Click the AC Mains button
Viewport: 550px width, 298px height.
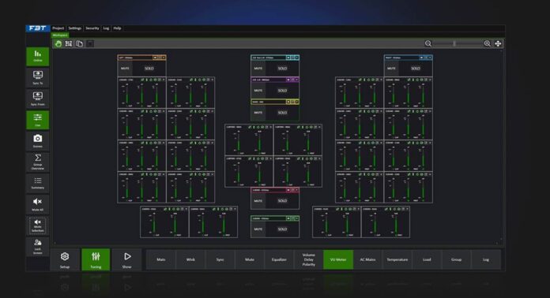(367, 259)
